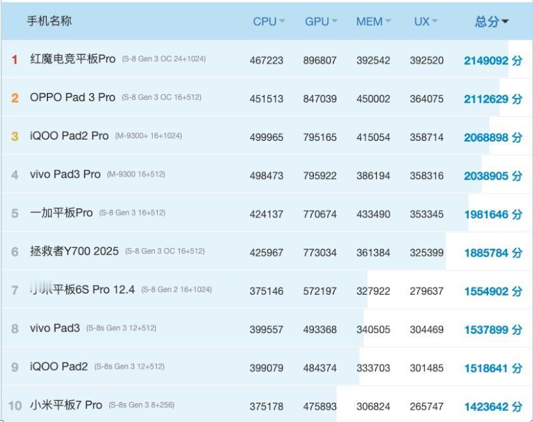Sort by 总分 total score column
The height and width of the screenshot is (422, 533).
[491, 21]
